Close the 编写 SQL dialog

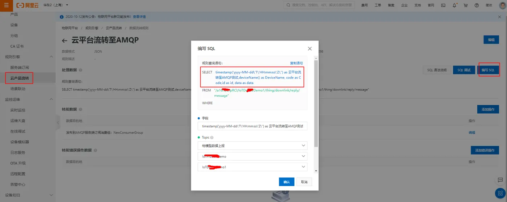coord(310,49)
